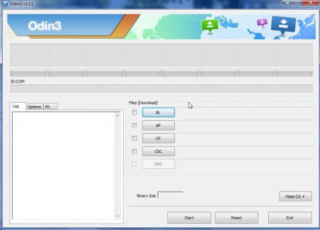Enable the CSC checkbox
This screenshot has width=320, height=230.
pyautogui.click(x=134, y=151)
